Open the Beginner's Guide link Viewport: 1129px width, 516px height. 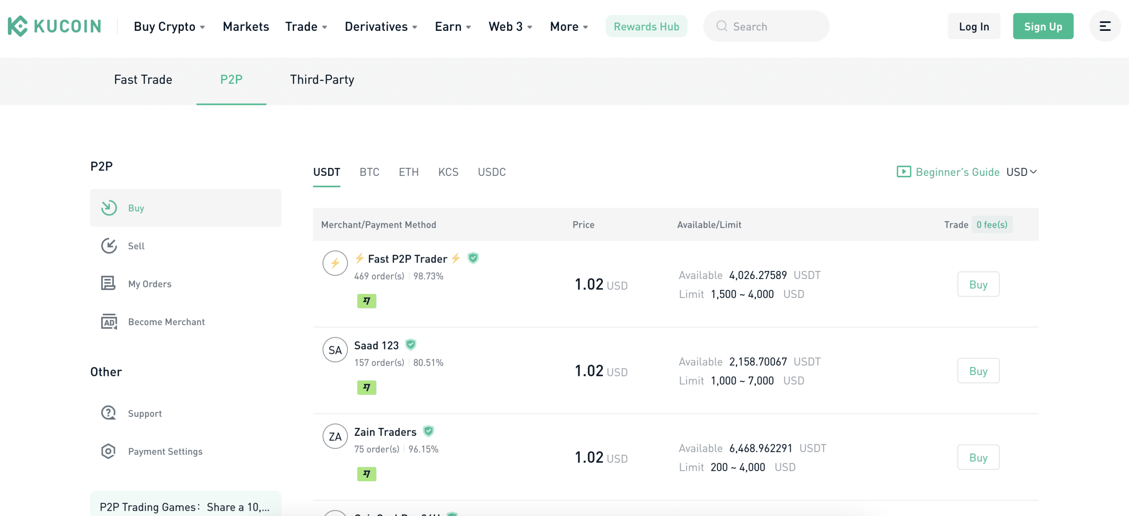coord(957,172)
